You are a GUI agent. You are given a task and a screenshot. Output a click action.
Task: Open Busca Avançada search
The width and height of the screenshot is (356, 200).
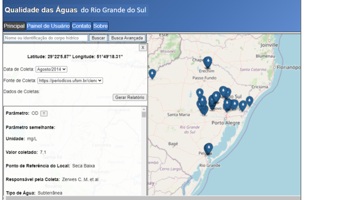pos(127,38)
